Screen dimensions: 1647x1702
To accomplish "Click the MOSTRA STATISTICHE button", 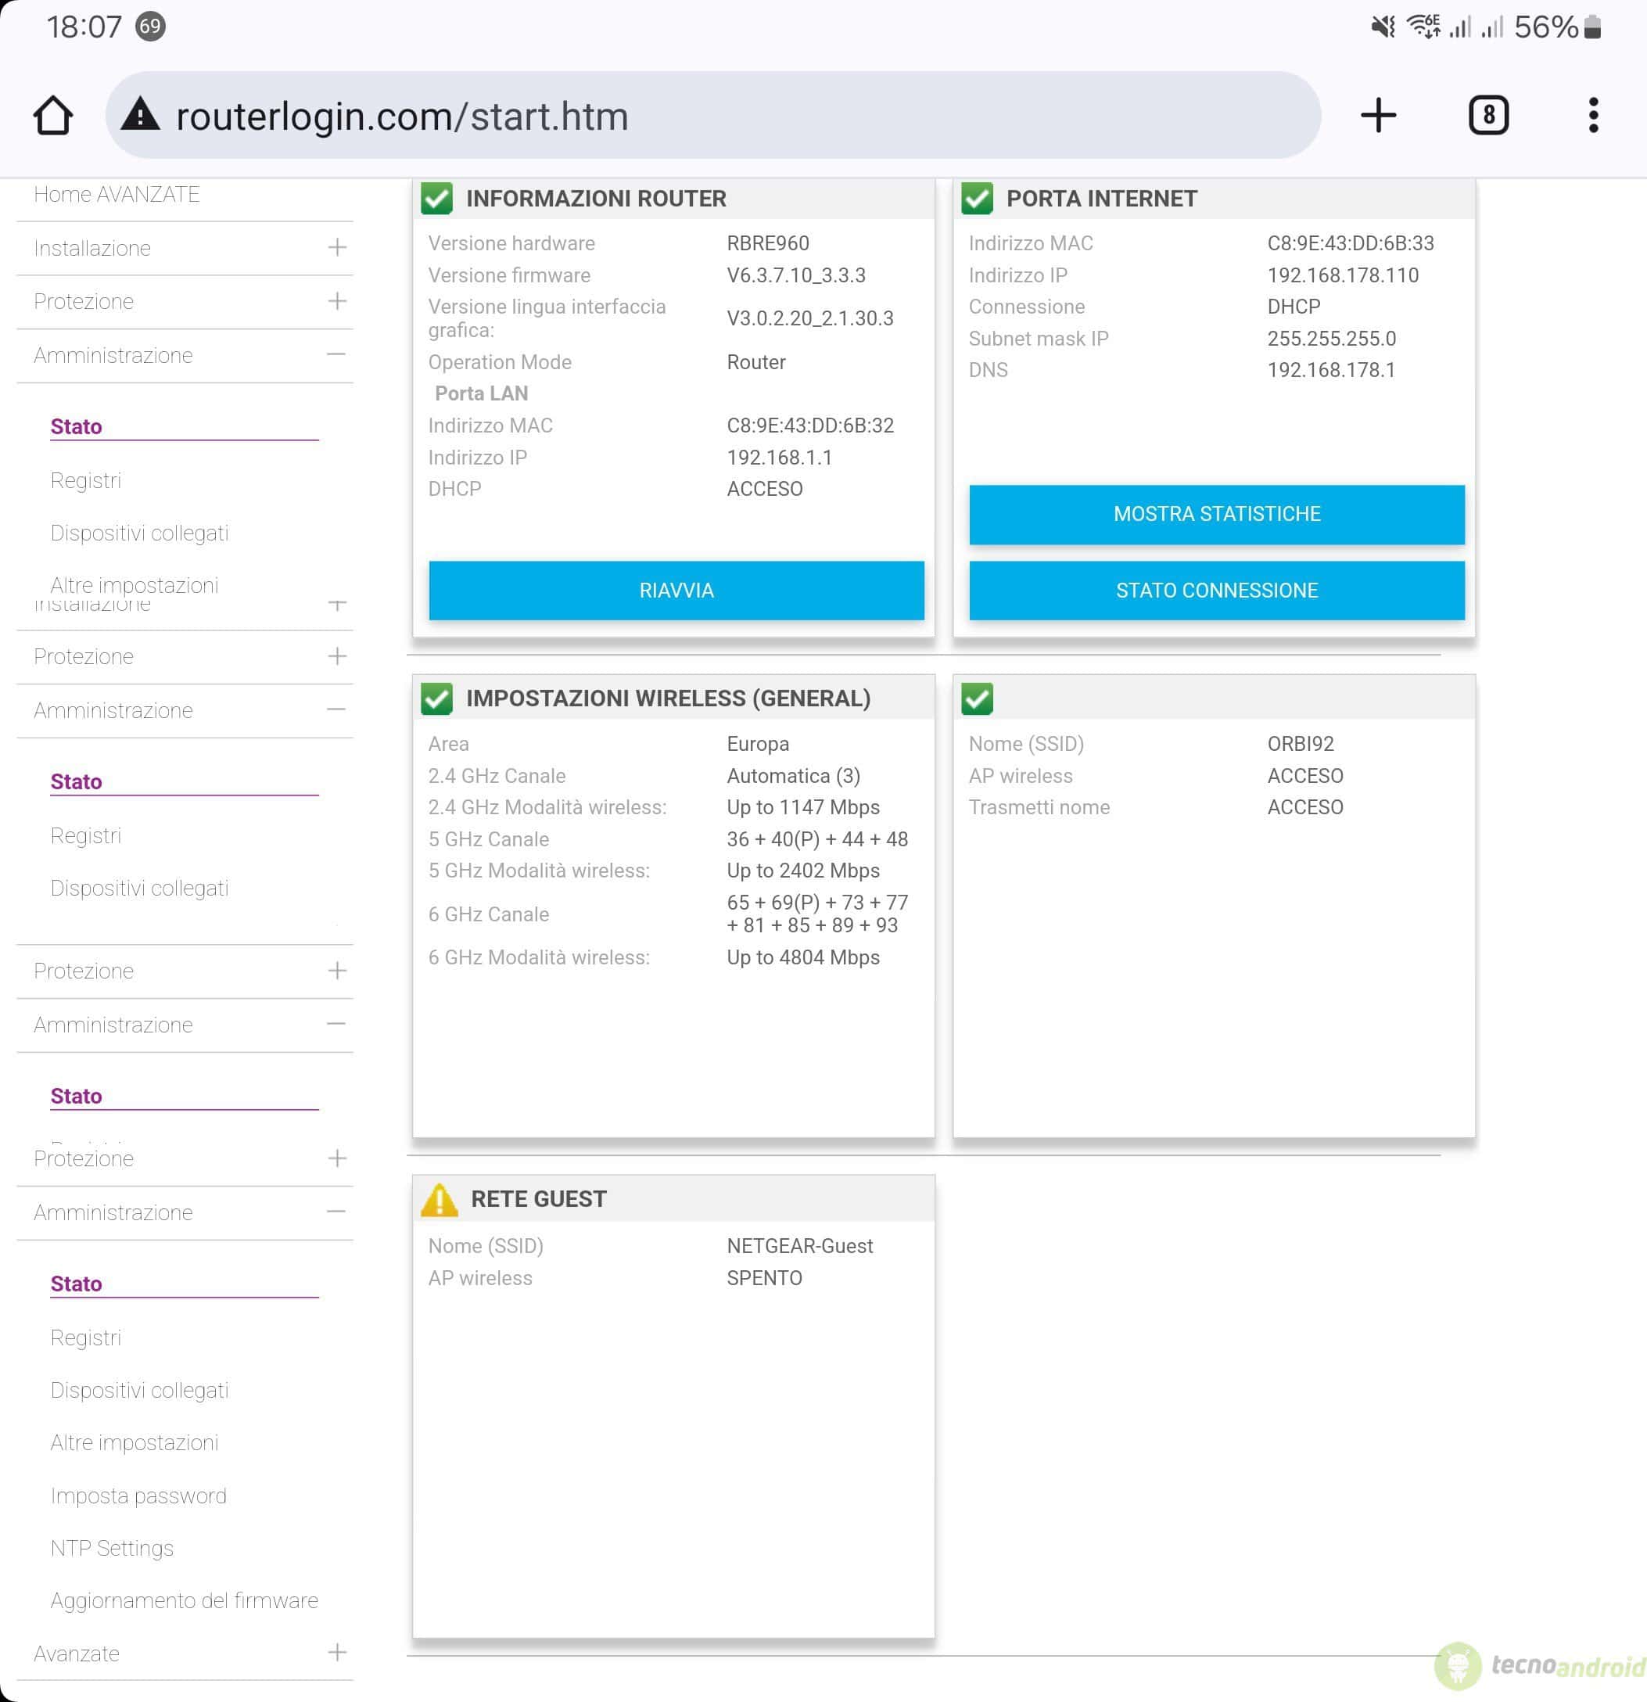I will (x=1216, y=514).
